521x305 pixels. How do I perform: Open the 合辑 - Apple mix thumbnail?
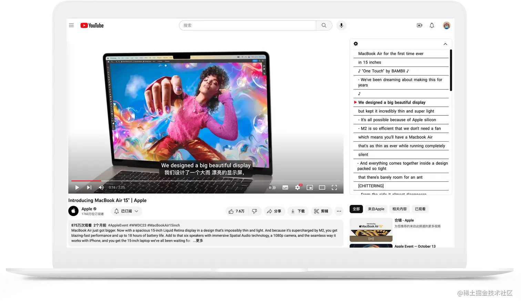[371, 230]
